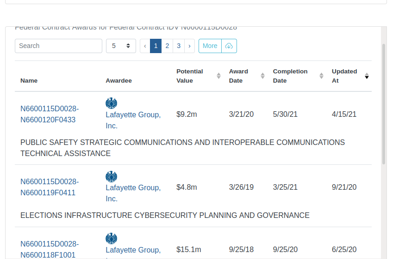Select page 3 in pagination
This screenshot has width=405, height=259.
179,46
